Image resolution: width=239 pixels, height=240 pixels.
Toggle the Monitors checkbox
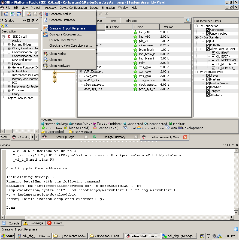coord(208,87)
